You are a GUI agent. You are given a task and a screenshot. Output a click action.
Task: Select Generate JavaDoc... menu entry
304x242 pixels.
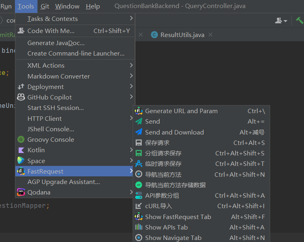click(x=75, y=43)
